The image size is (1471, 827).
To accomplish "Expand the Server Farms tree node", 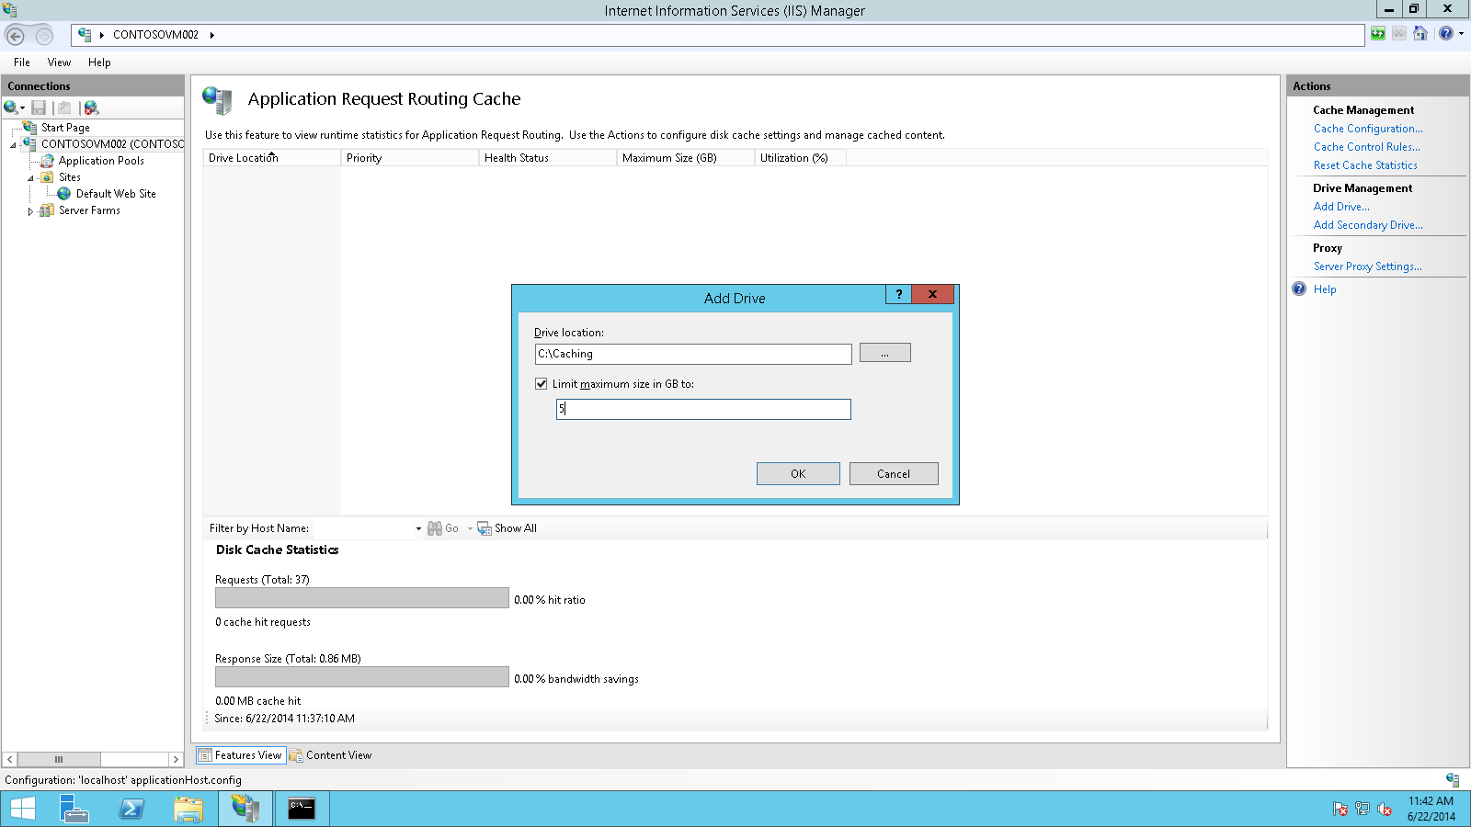I will 30,211.
